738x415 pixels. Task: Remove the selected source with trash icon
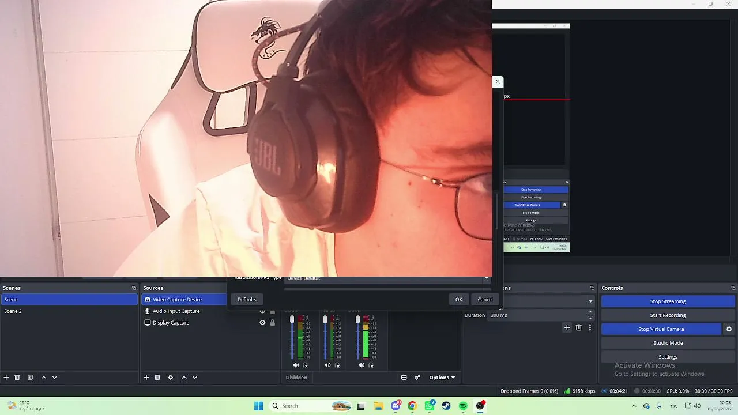157,378
